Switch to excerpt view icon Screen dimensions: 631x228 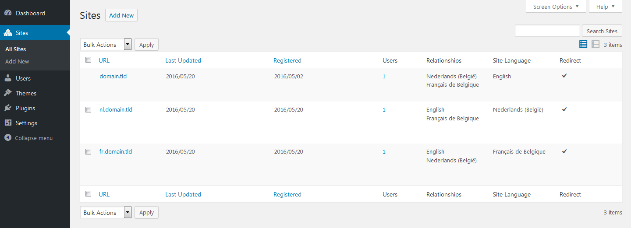[596, 44]
